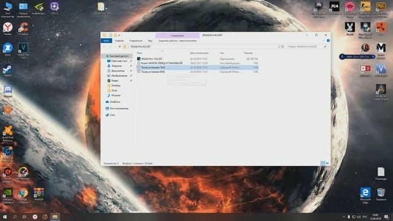Click the Explorer help question mark icon

tap(328, 41)
